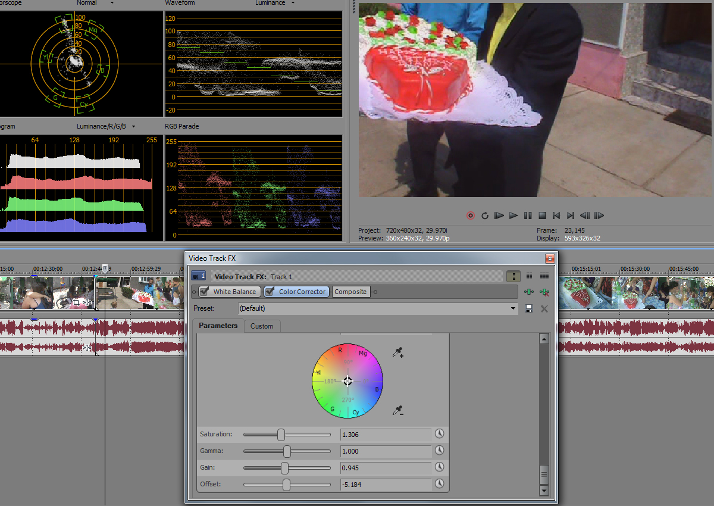Remove the selected plug-in from the chain
The height and width of the screenshot is (506, 714).
pos(543,292)
